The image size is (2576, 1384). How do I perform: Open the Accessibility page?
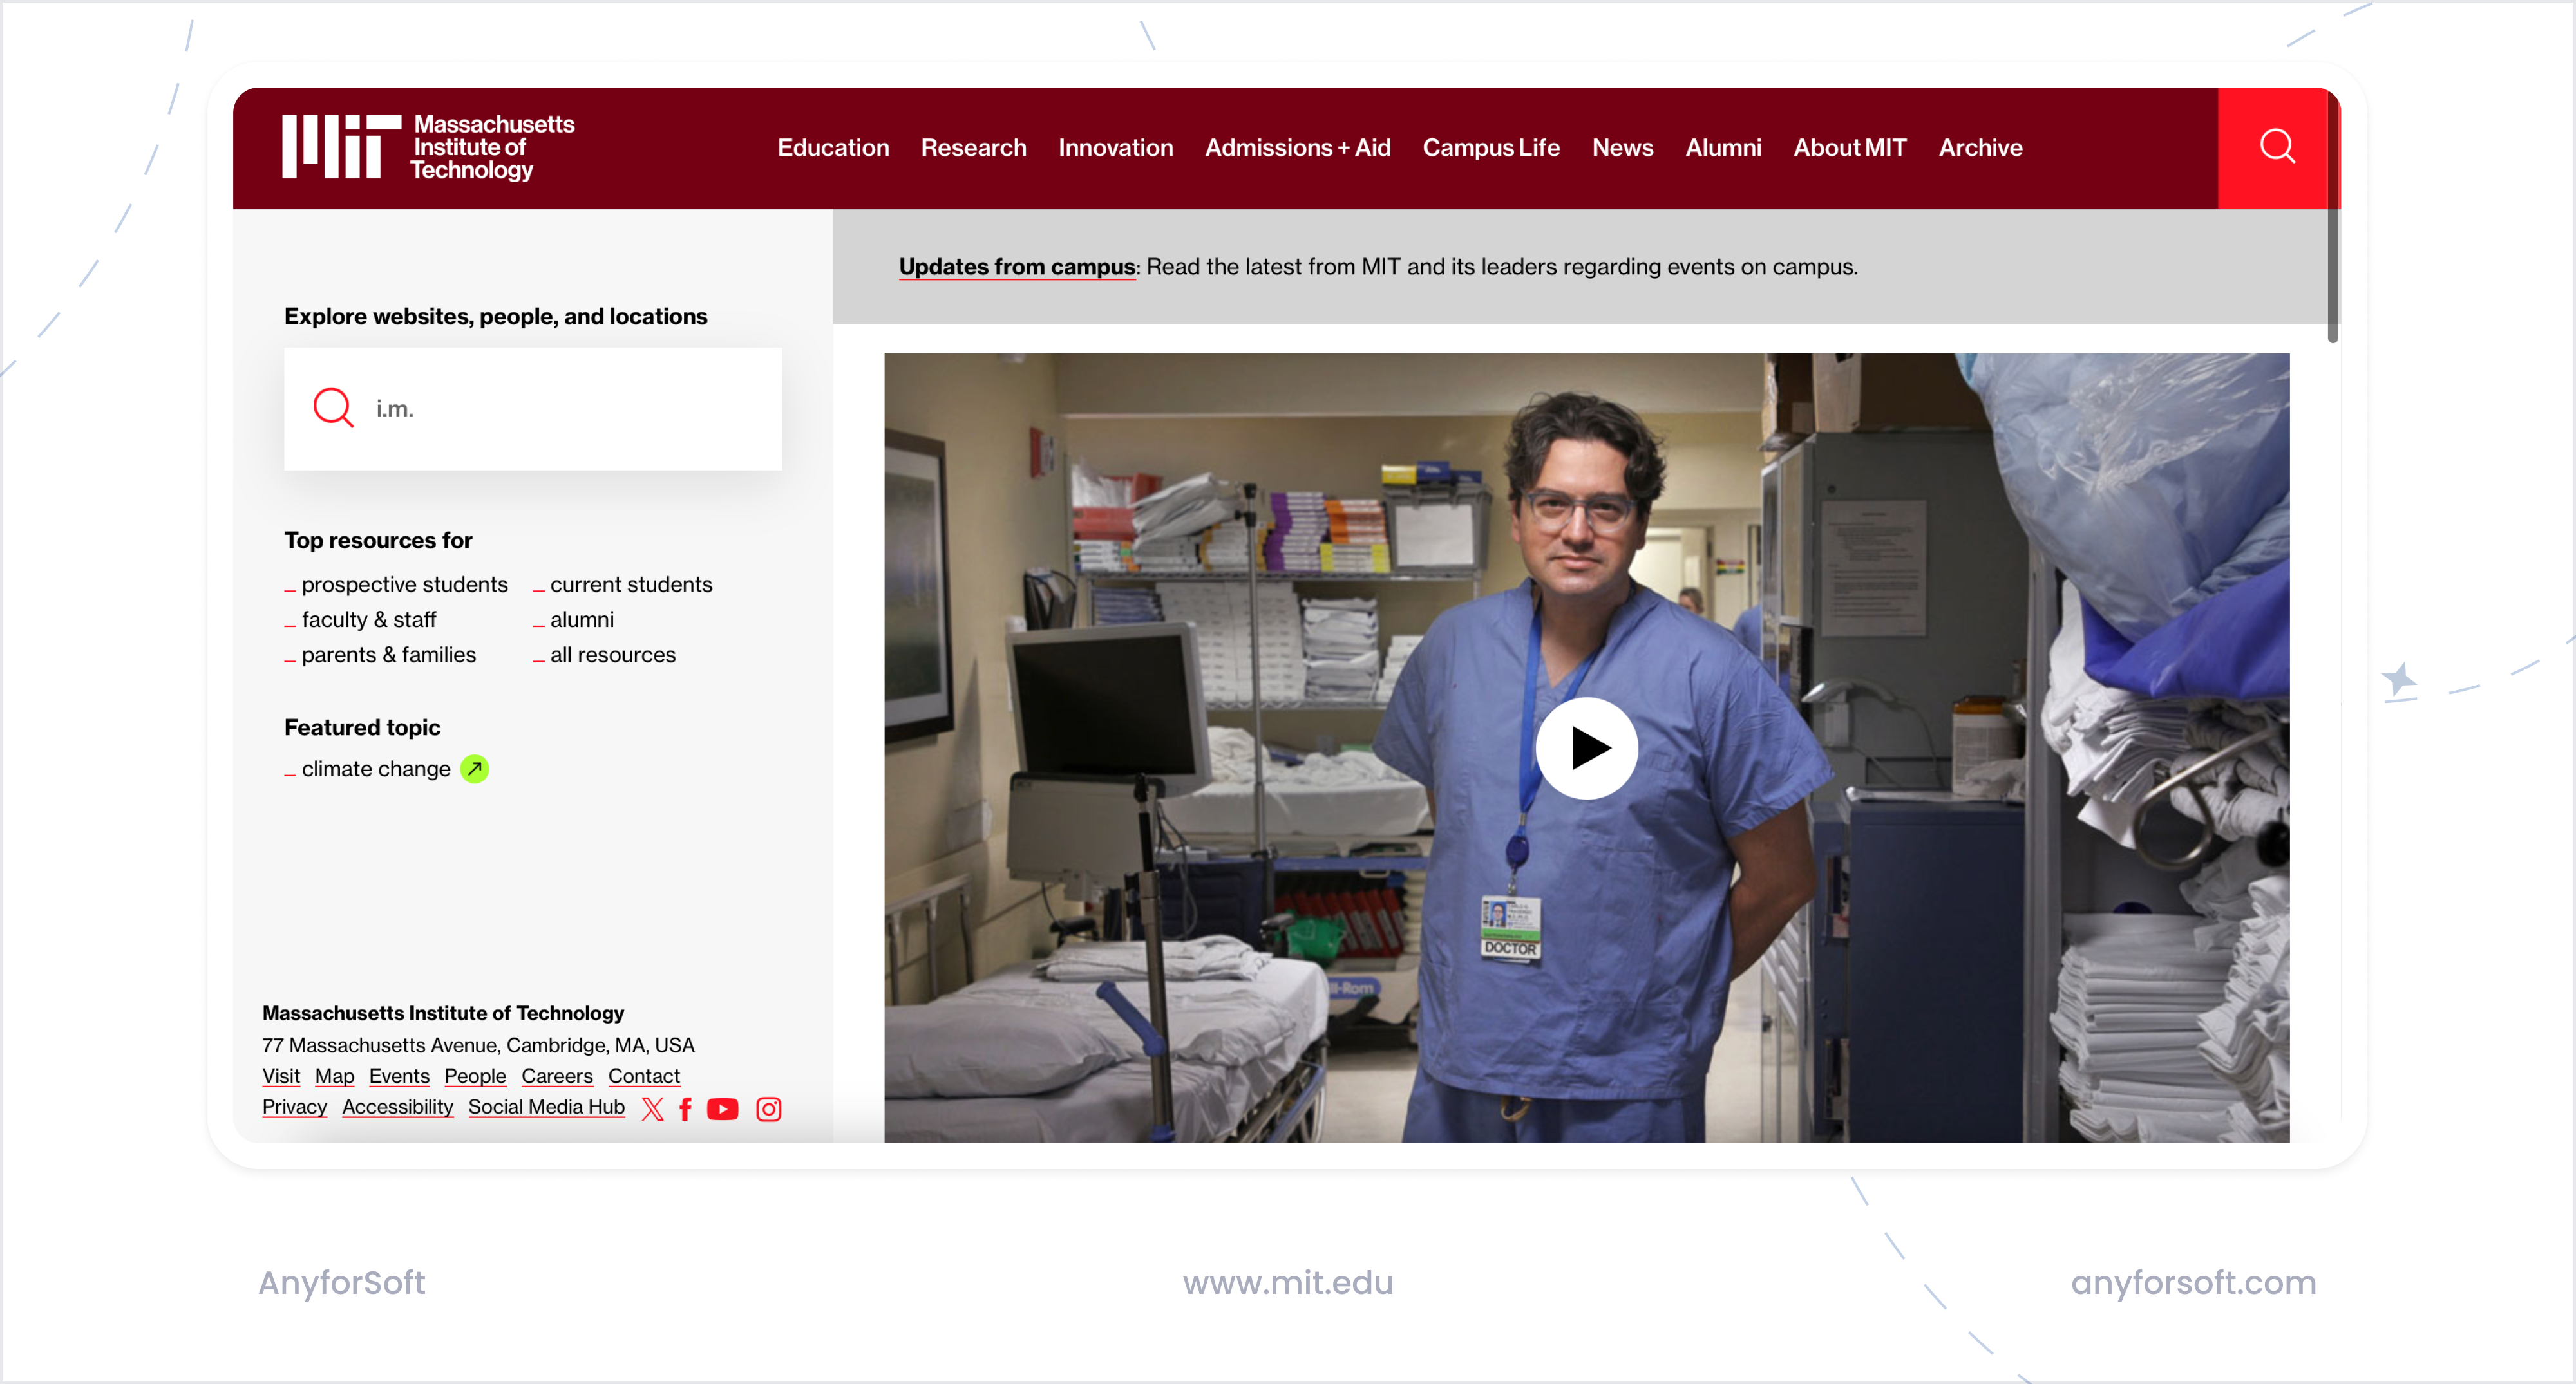(x=397, y=1107)
